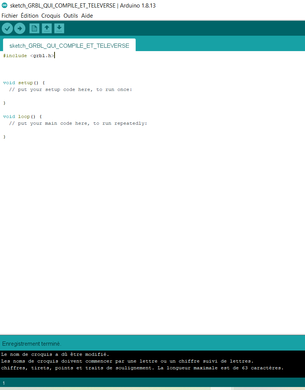Image resolution: width=305 pixels, height=390 pixels.
Task: Click the console line mentioning 63 caractères
Action: (x=142, y=368)
